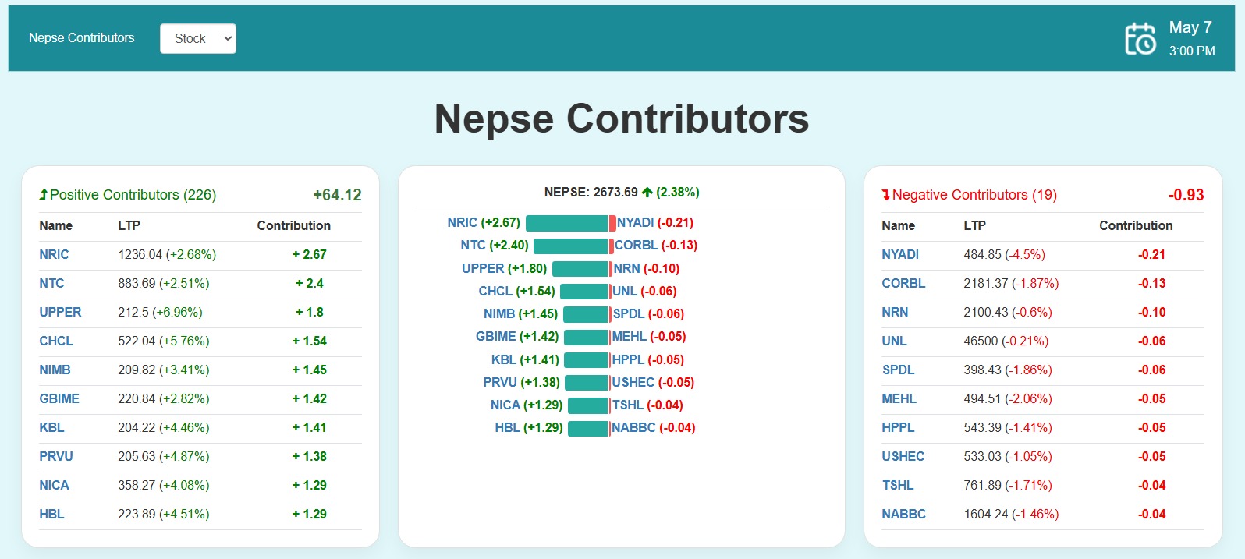
Task: Click the LTP header of negative table
Action: click(974, 226)
